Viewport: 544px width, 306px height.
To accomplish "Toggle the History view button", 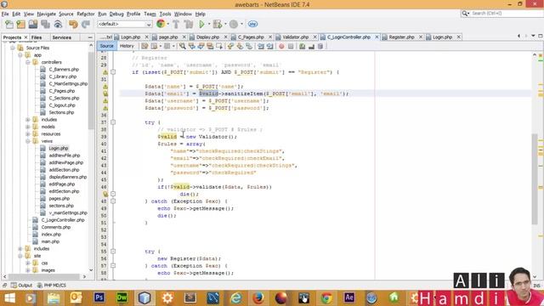I will pyautogui.click(x=127, y=46).
